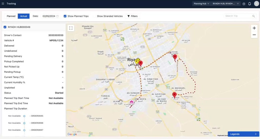Click the search magnifier icon
The width and height of the screenshot is (260, 139).
[x=253, y=16]
